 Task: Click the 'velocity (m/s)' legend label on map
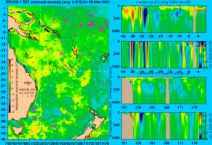point(28,89)
